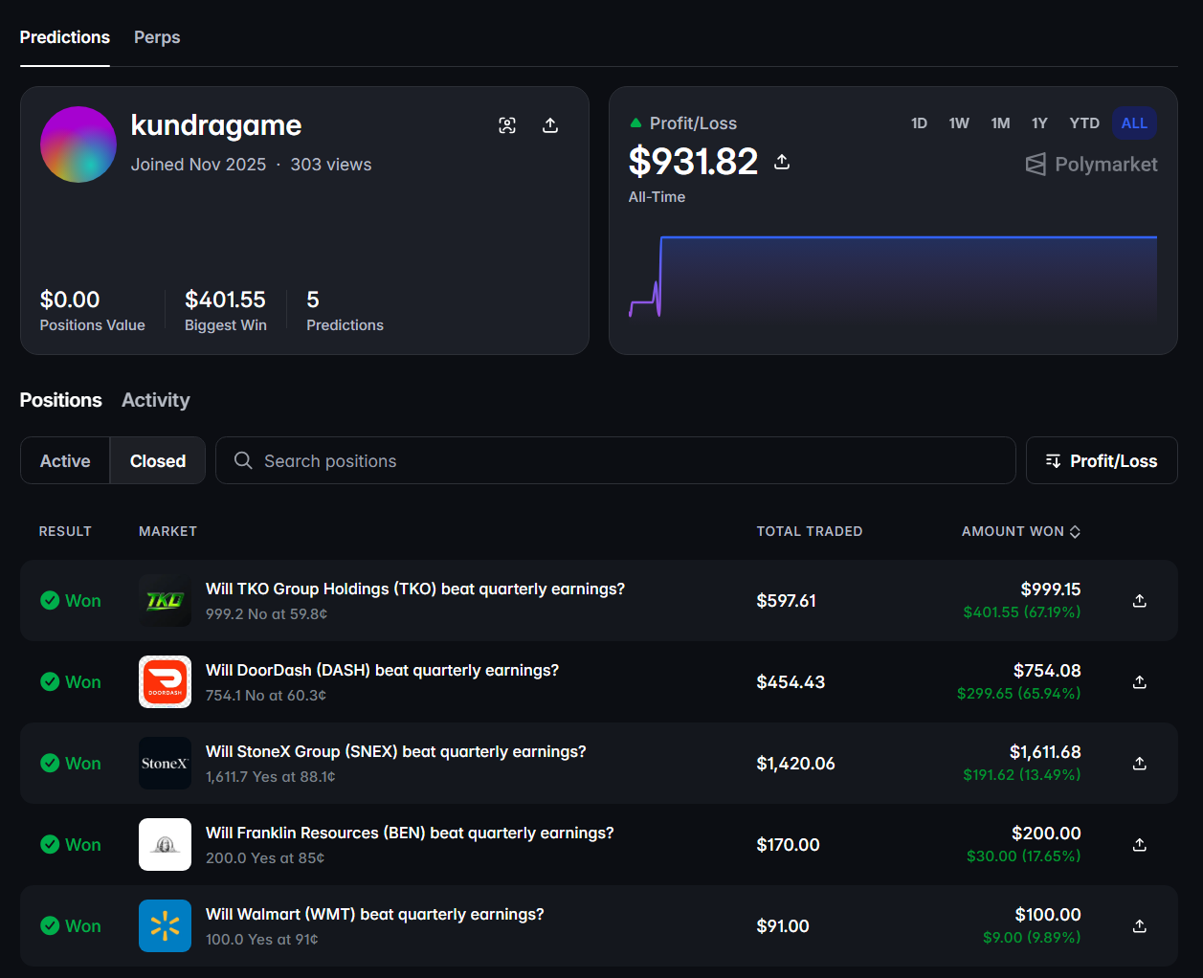Open the TKO Group Holdings earnings market
The height and width of the screenshot is (978, 1203).
[415, 589]
